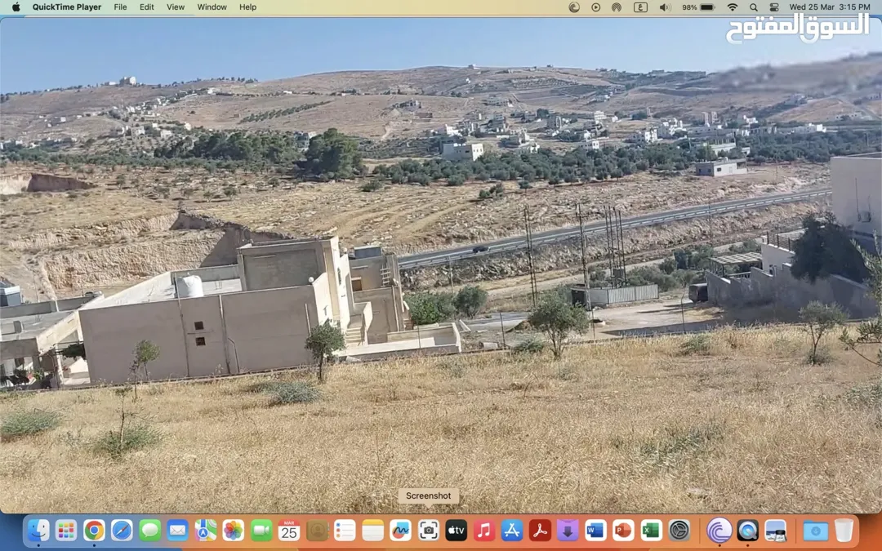Open Reminders from the Dock
Screen dimensions: 882x551
point(345,531)
